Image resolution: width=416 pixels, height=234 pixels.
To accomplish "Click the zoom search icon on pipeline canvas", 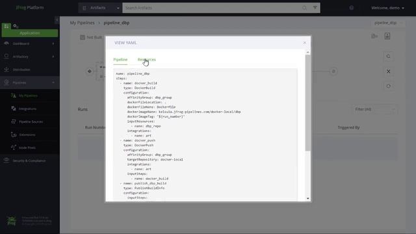I will tap(389, 57).
